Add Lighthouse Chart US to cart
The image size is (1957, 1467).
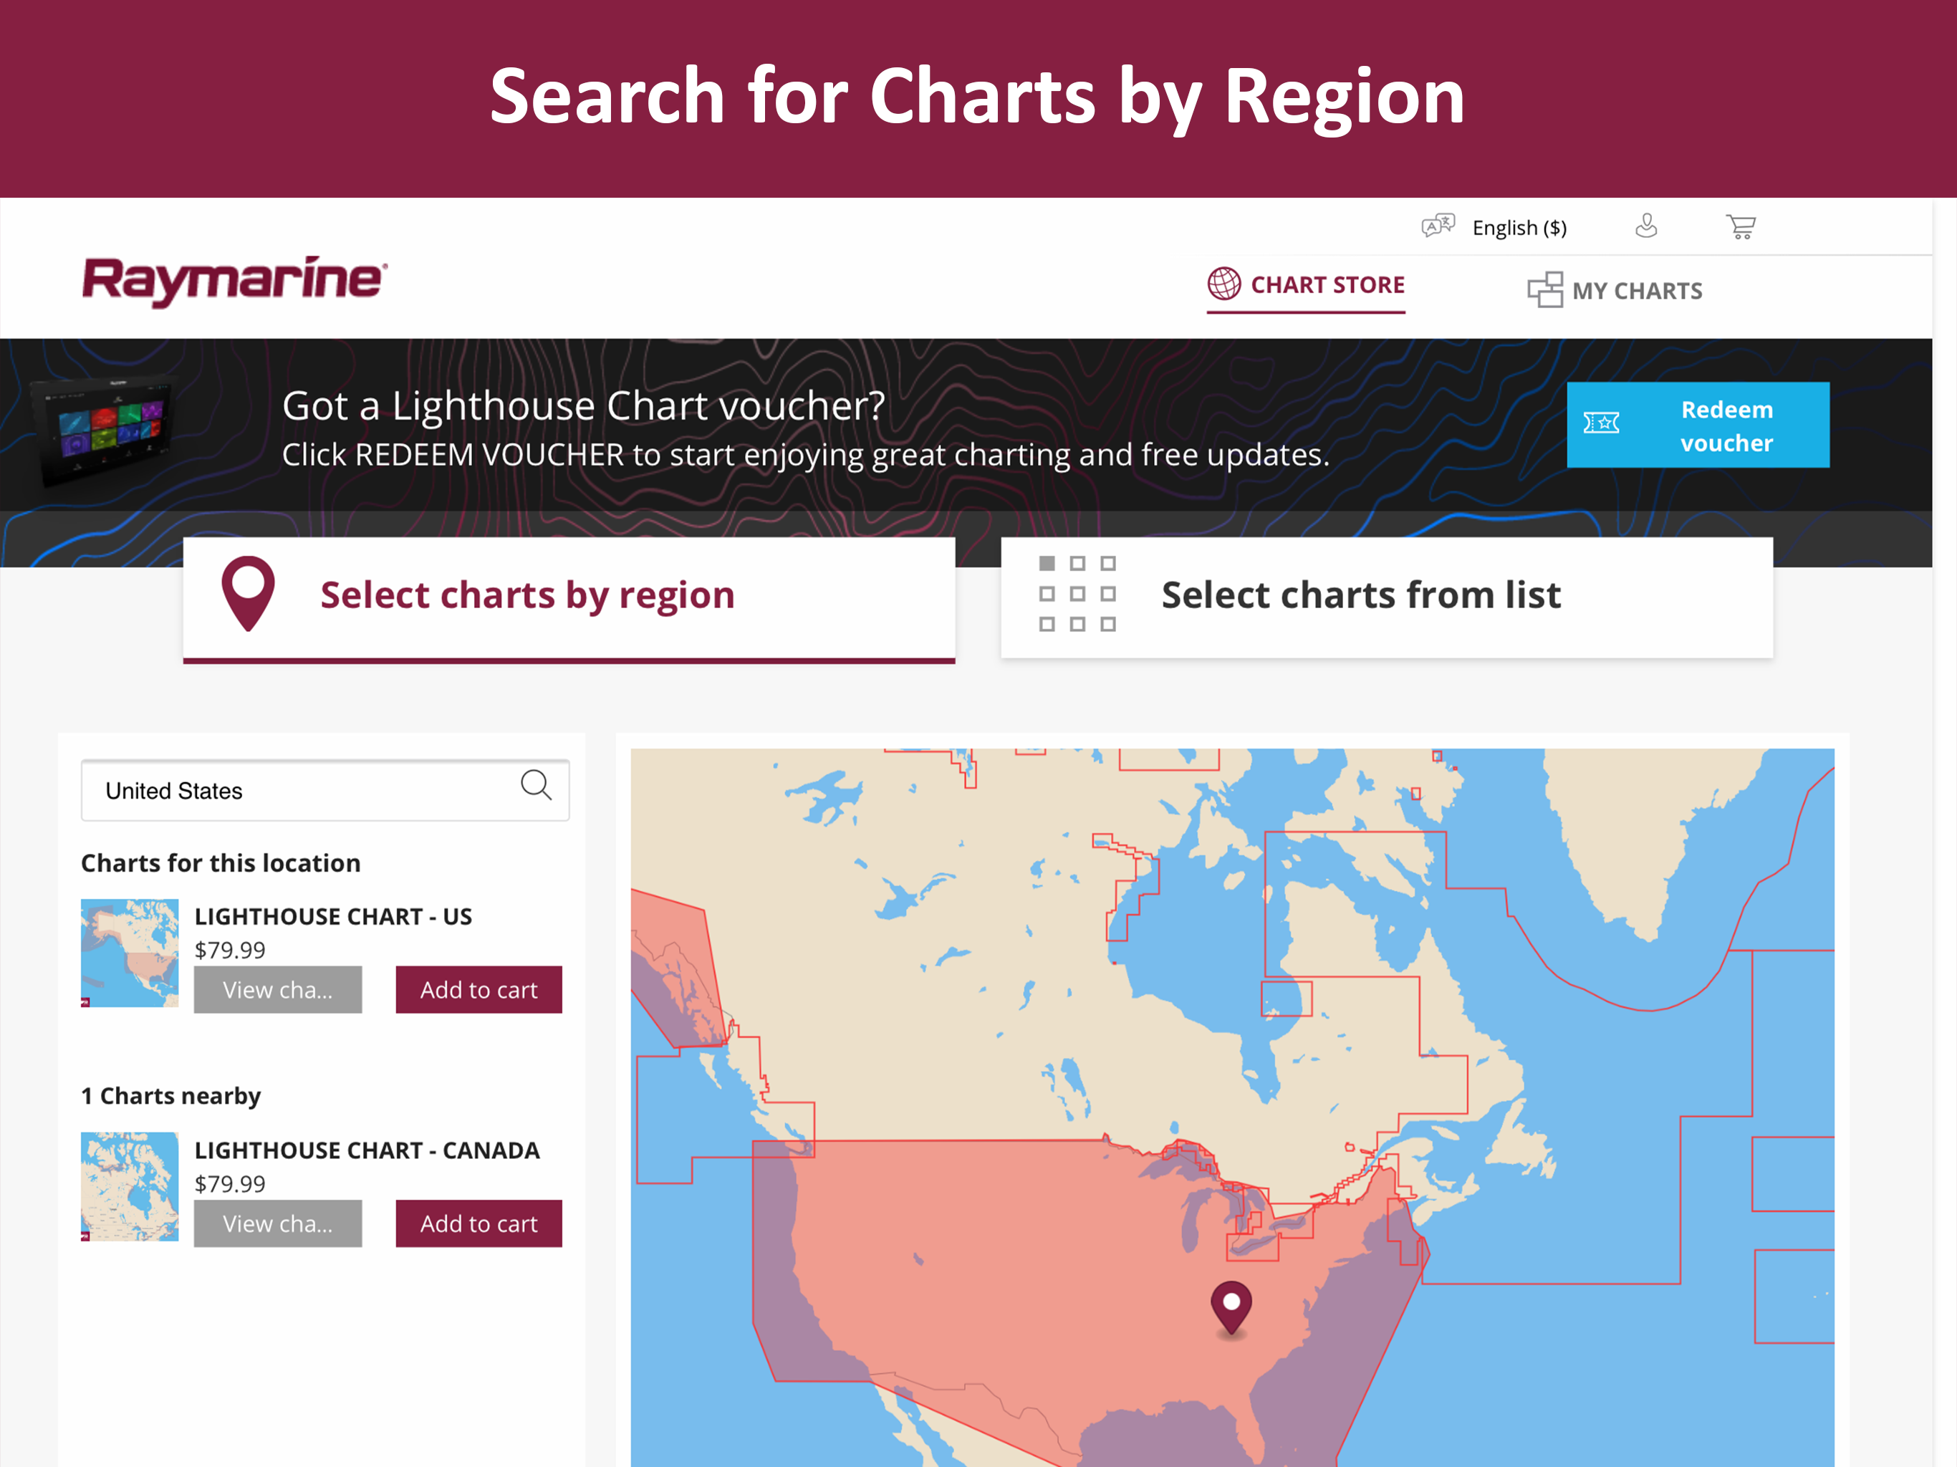click(x=479, y=989)
